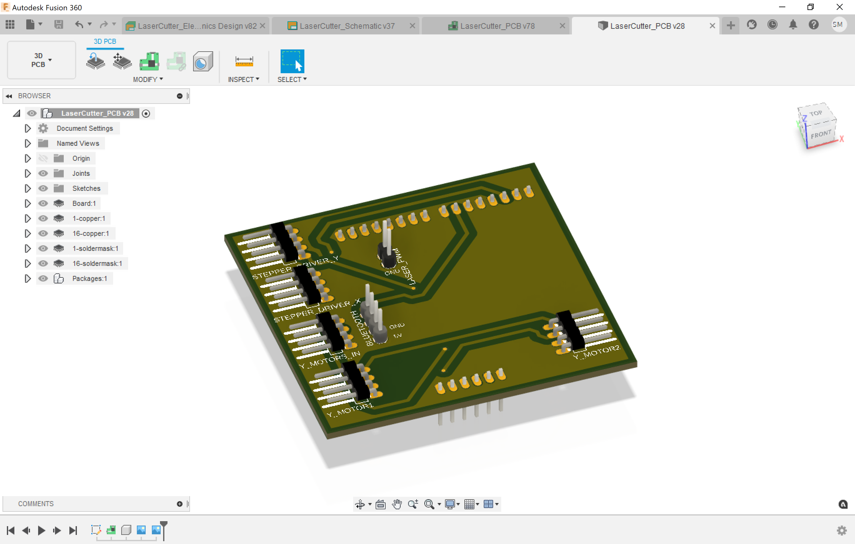Click the timeline position marker
855x544 pixels.
tap(164, 525)
